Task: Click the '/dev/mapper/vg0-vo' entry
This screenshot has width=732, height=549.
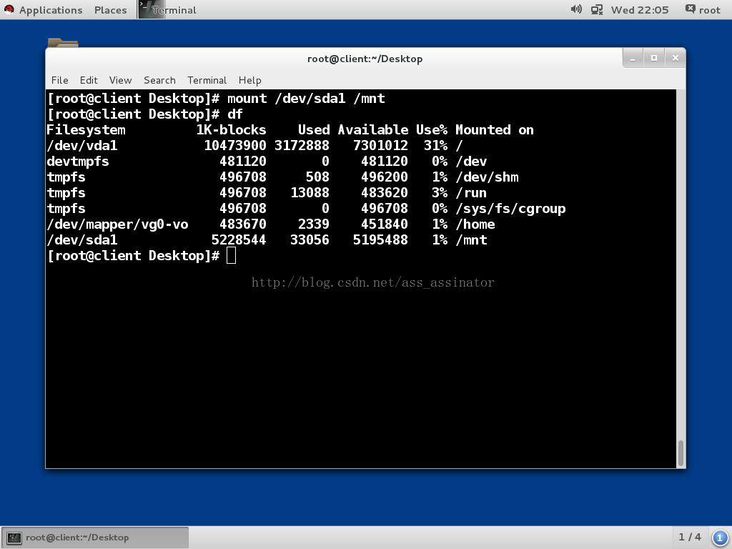Action: (x=118, y=224)
